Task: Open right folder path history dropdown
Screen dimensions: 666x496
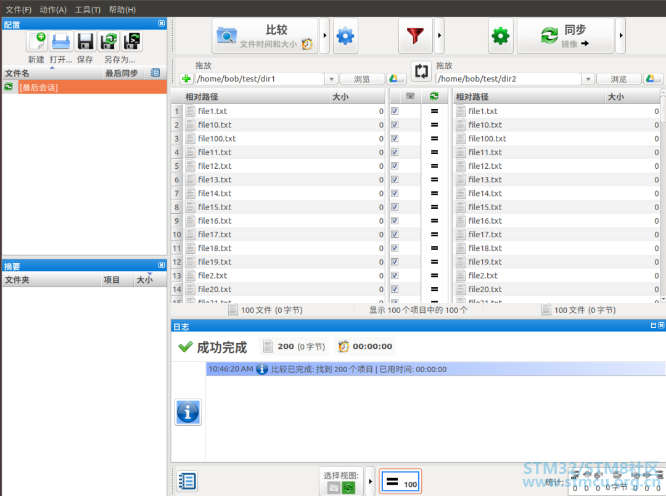Action: pyautogui.click(x=588, y=79)
